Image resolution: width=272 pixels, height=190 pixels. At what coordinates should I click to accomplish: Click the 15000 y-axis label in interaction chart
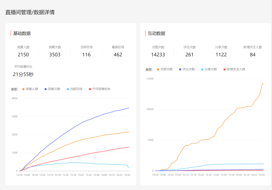[x=150, y=79]
